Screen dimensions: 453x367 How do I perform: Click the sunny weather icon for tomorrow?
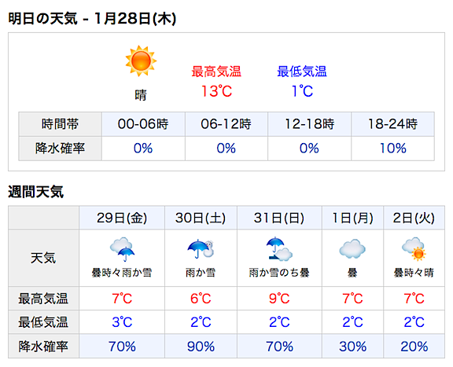pyautogui.click(x=141, y=61)
